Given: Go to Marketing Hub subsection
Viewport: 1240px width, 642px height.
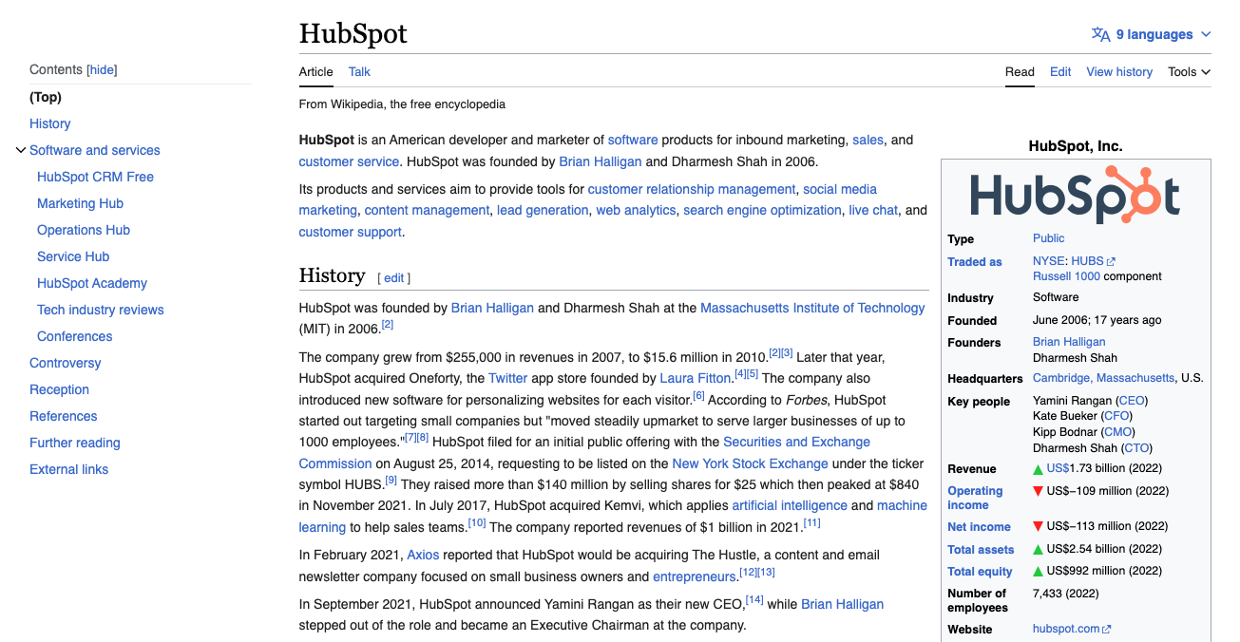Looking at the screenshot, I should point(80,203).
